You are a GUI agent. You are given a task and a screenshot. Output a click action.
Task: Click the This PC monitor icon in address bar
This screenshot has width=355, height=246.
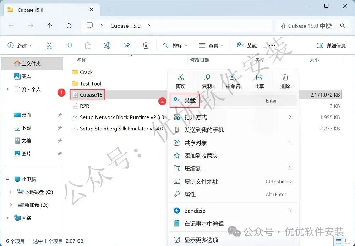[x=90, y=26]
